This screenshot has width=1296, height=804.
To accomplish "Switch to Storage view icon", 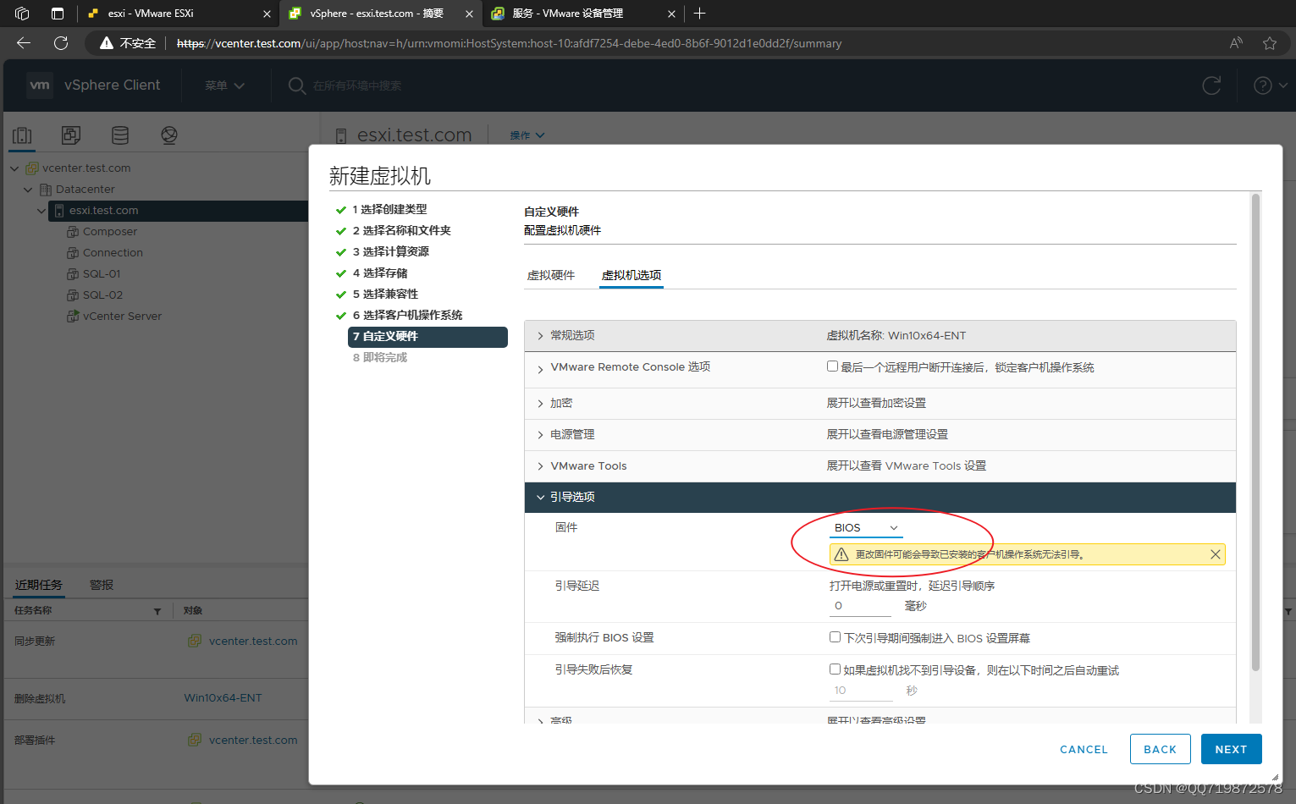I will (120, 135).
